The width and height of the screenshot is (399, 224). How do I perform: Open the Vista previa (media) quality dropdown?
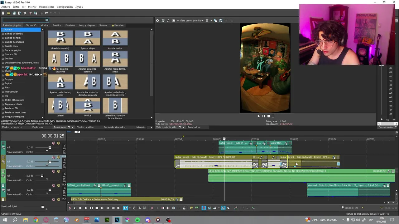tap(192, 21)
